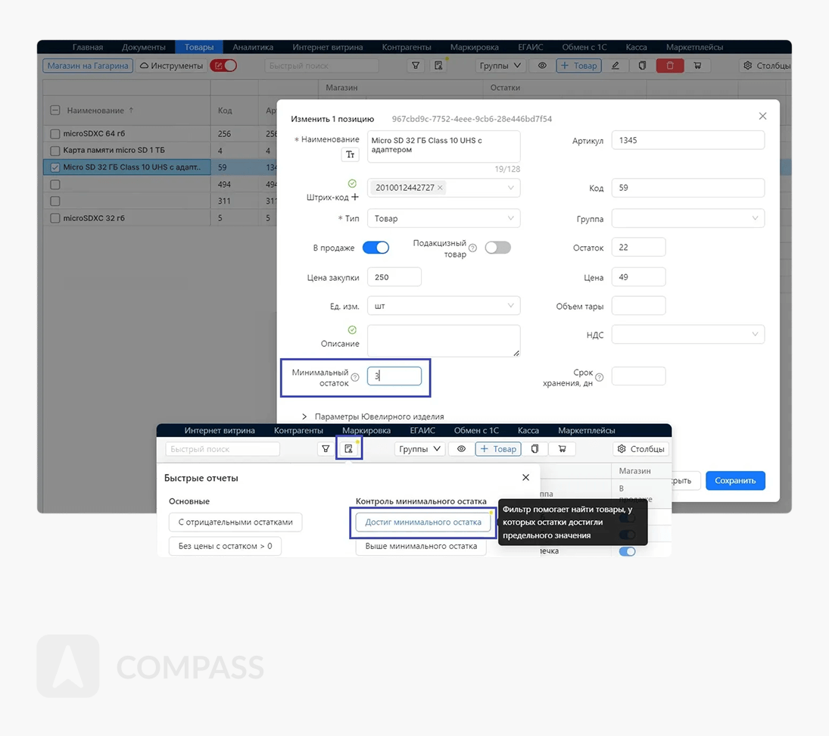Click the Артикул input field
Image resolution: width=829 pixels, height=736 pixels.
(x=687, y=140)
